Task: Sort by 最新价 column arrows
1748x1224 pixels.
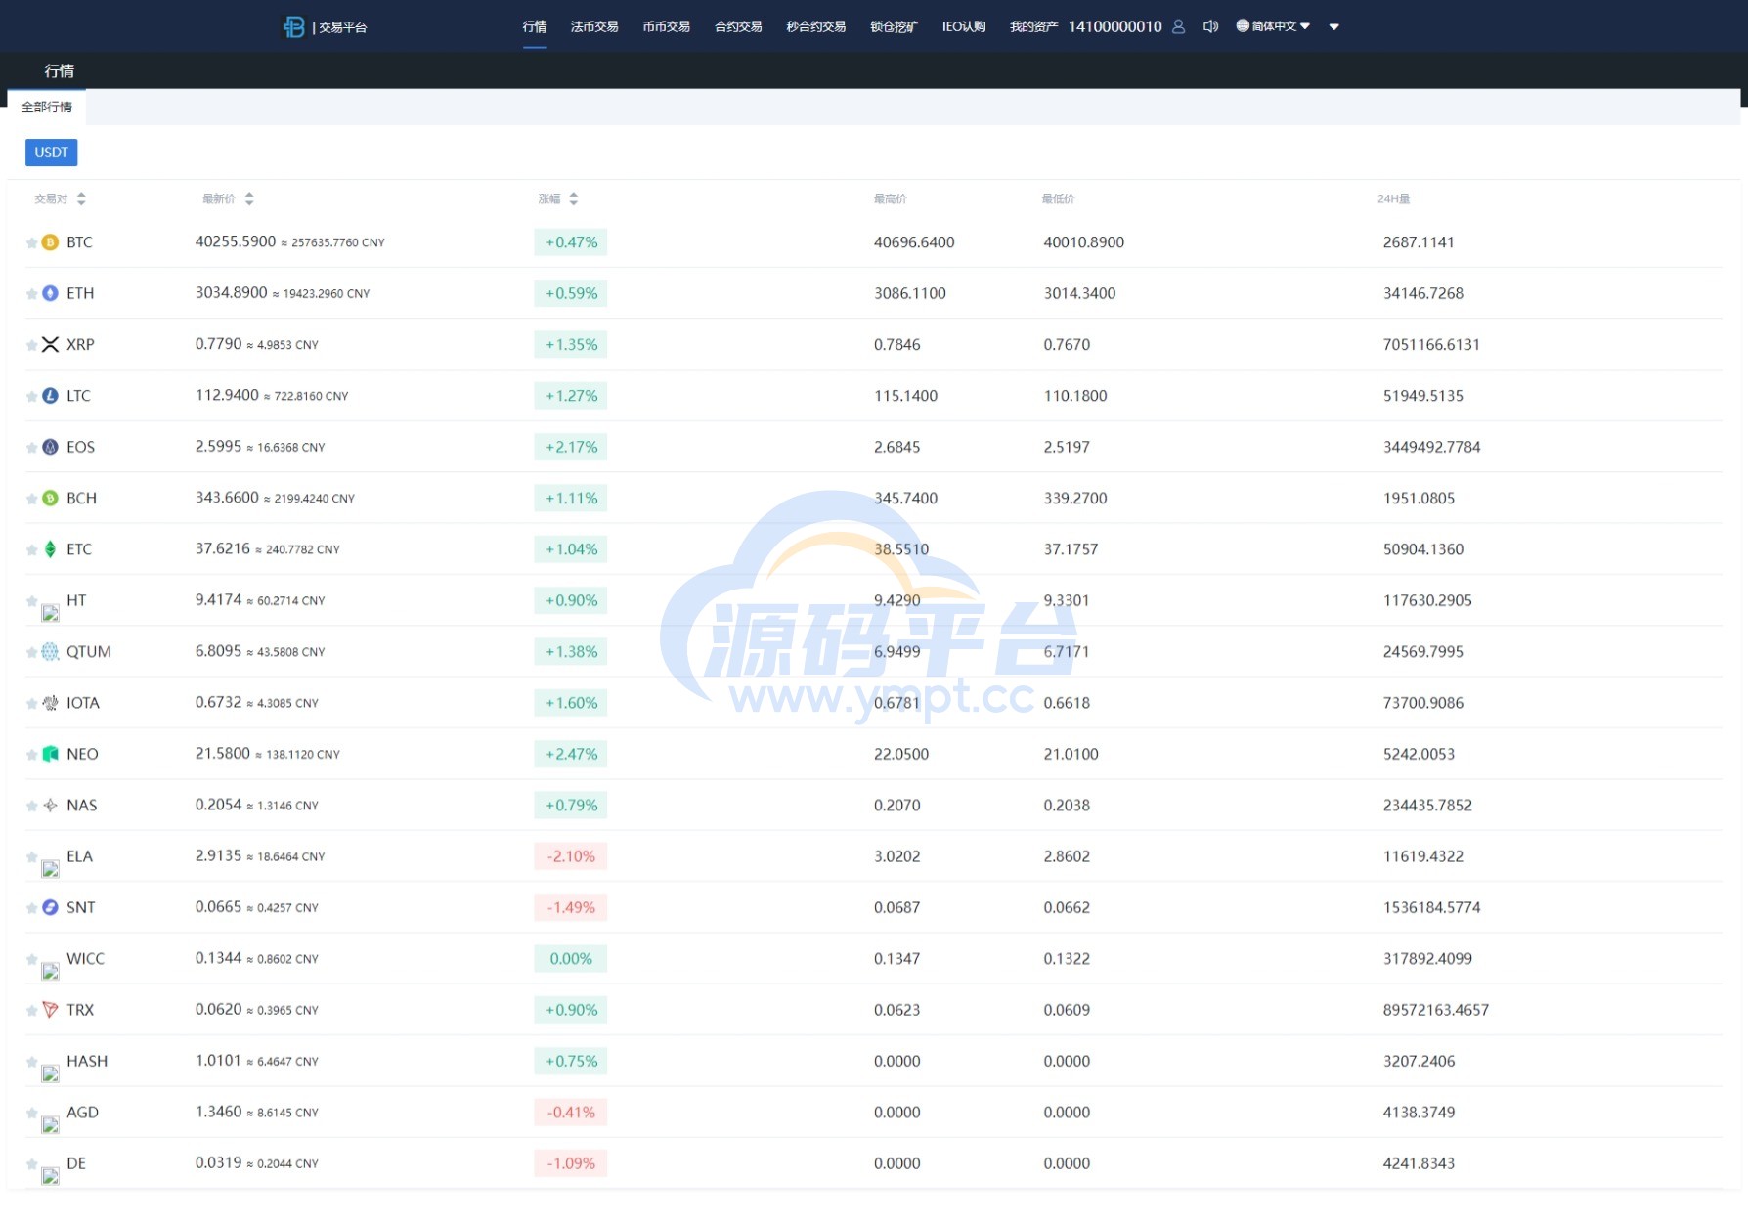Action: pyautogui.click(x=249, y=198)
